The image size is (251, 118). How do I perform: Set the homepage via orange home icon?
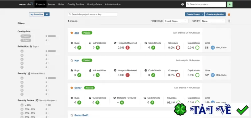pyautogui.click(x=229, y=14)
